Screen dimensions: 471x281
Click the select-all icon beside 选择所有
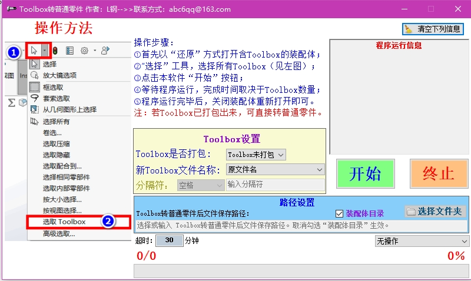pos(34,122)
